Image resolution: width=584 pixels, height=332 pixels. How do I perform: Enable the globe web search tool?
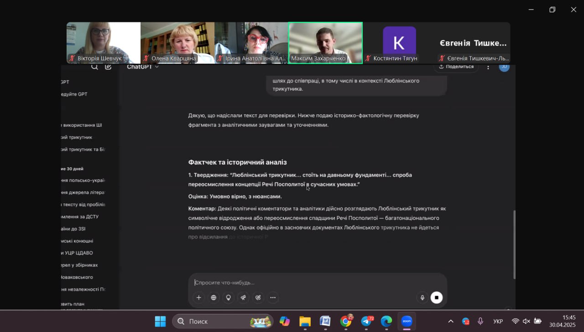[x=214, y=298]
